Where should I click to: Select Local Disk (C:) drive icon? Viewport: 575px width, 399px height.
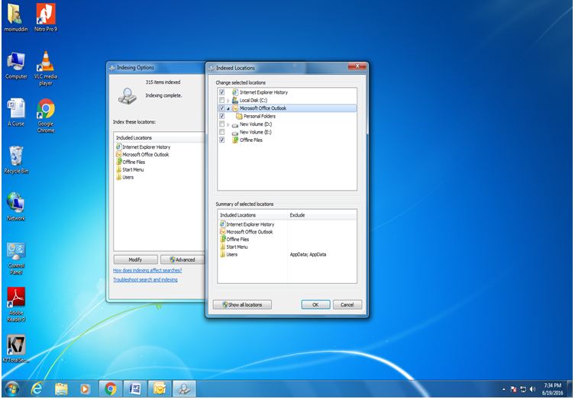pos(235,100)
